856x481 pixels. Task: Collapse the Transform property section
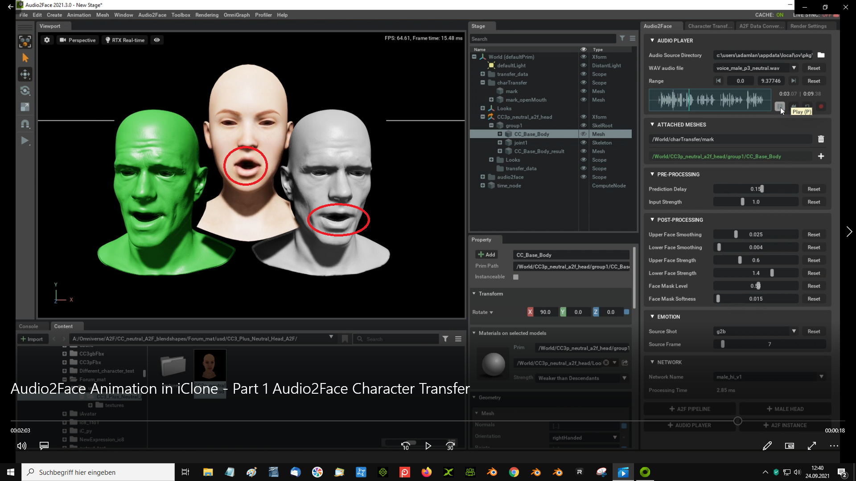[x=474, y=294]
